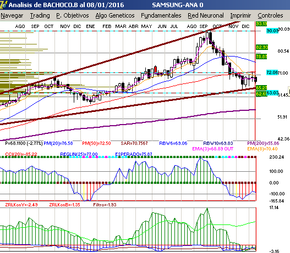Viewport: 290px width, 253px height.
Task: Click the RBW10=69.83 label
Action: [x=218, y=143]
